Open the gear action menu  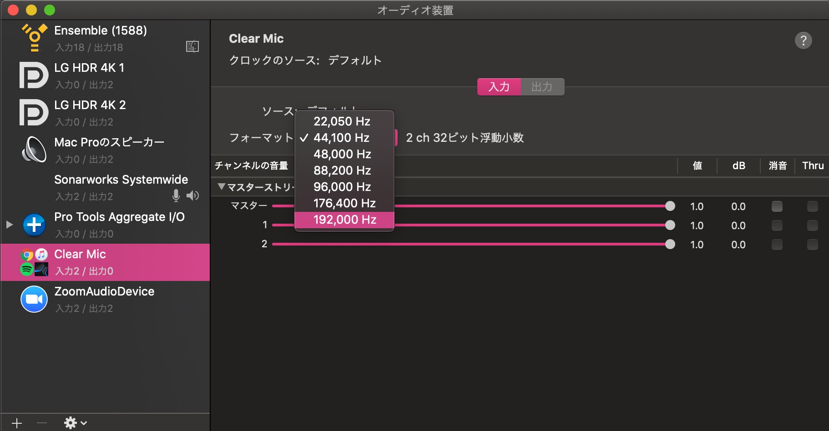75,423
